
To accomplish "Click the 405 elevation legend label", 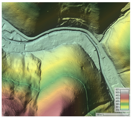I will click(117, 101).
